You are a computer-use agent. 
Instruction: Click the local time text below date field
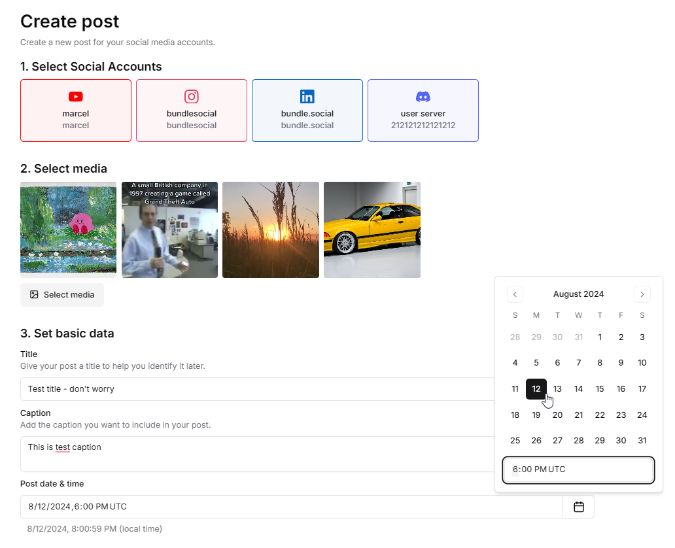pos(95,529)
